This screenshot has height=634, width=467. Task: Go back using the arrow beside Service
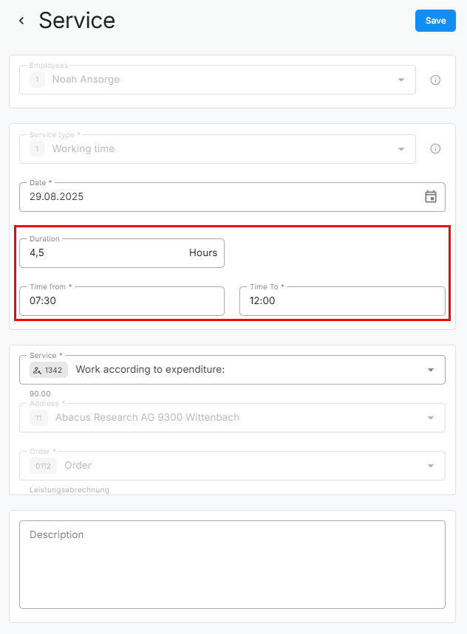coord(21,21)
